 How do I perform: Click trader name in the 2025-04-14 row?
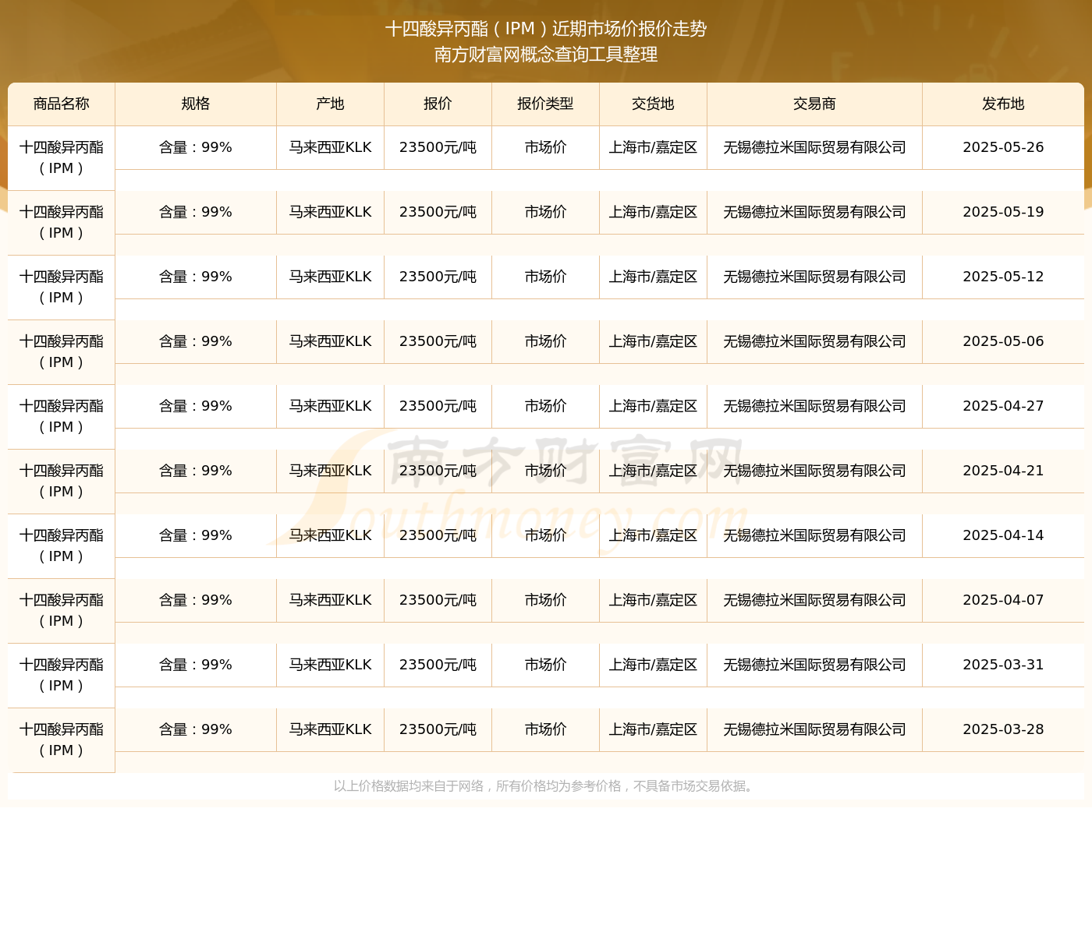point(814,535)
